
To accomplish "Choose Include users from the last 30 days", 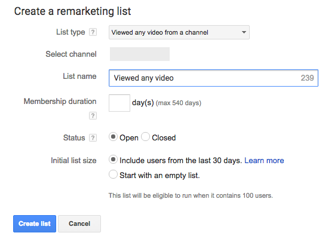I will [113, 160].
